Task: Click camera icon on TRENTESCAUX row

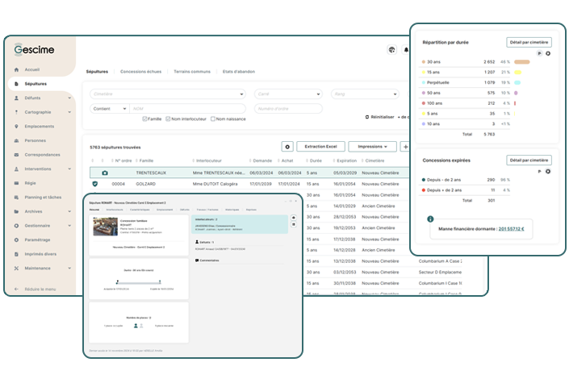Action: point(103,173)
